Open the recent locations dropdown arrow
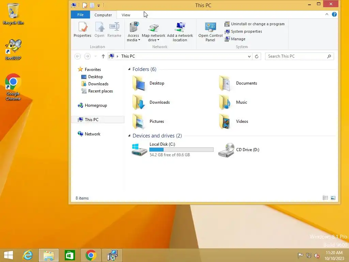 (x=95, y=56)
